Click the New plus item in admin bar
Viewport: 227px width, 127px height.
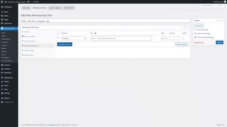36,2
